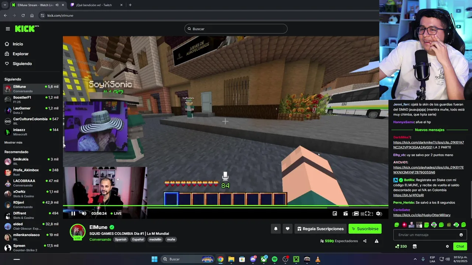The image size is (472, 265).
Task: Click the Conversando category link
Action: point(100,239)
